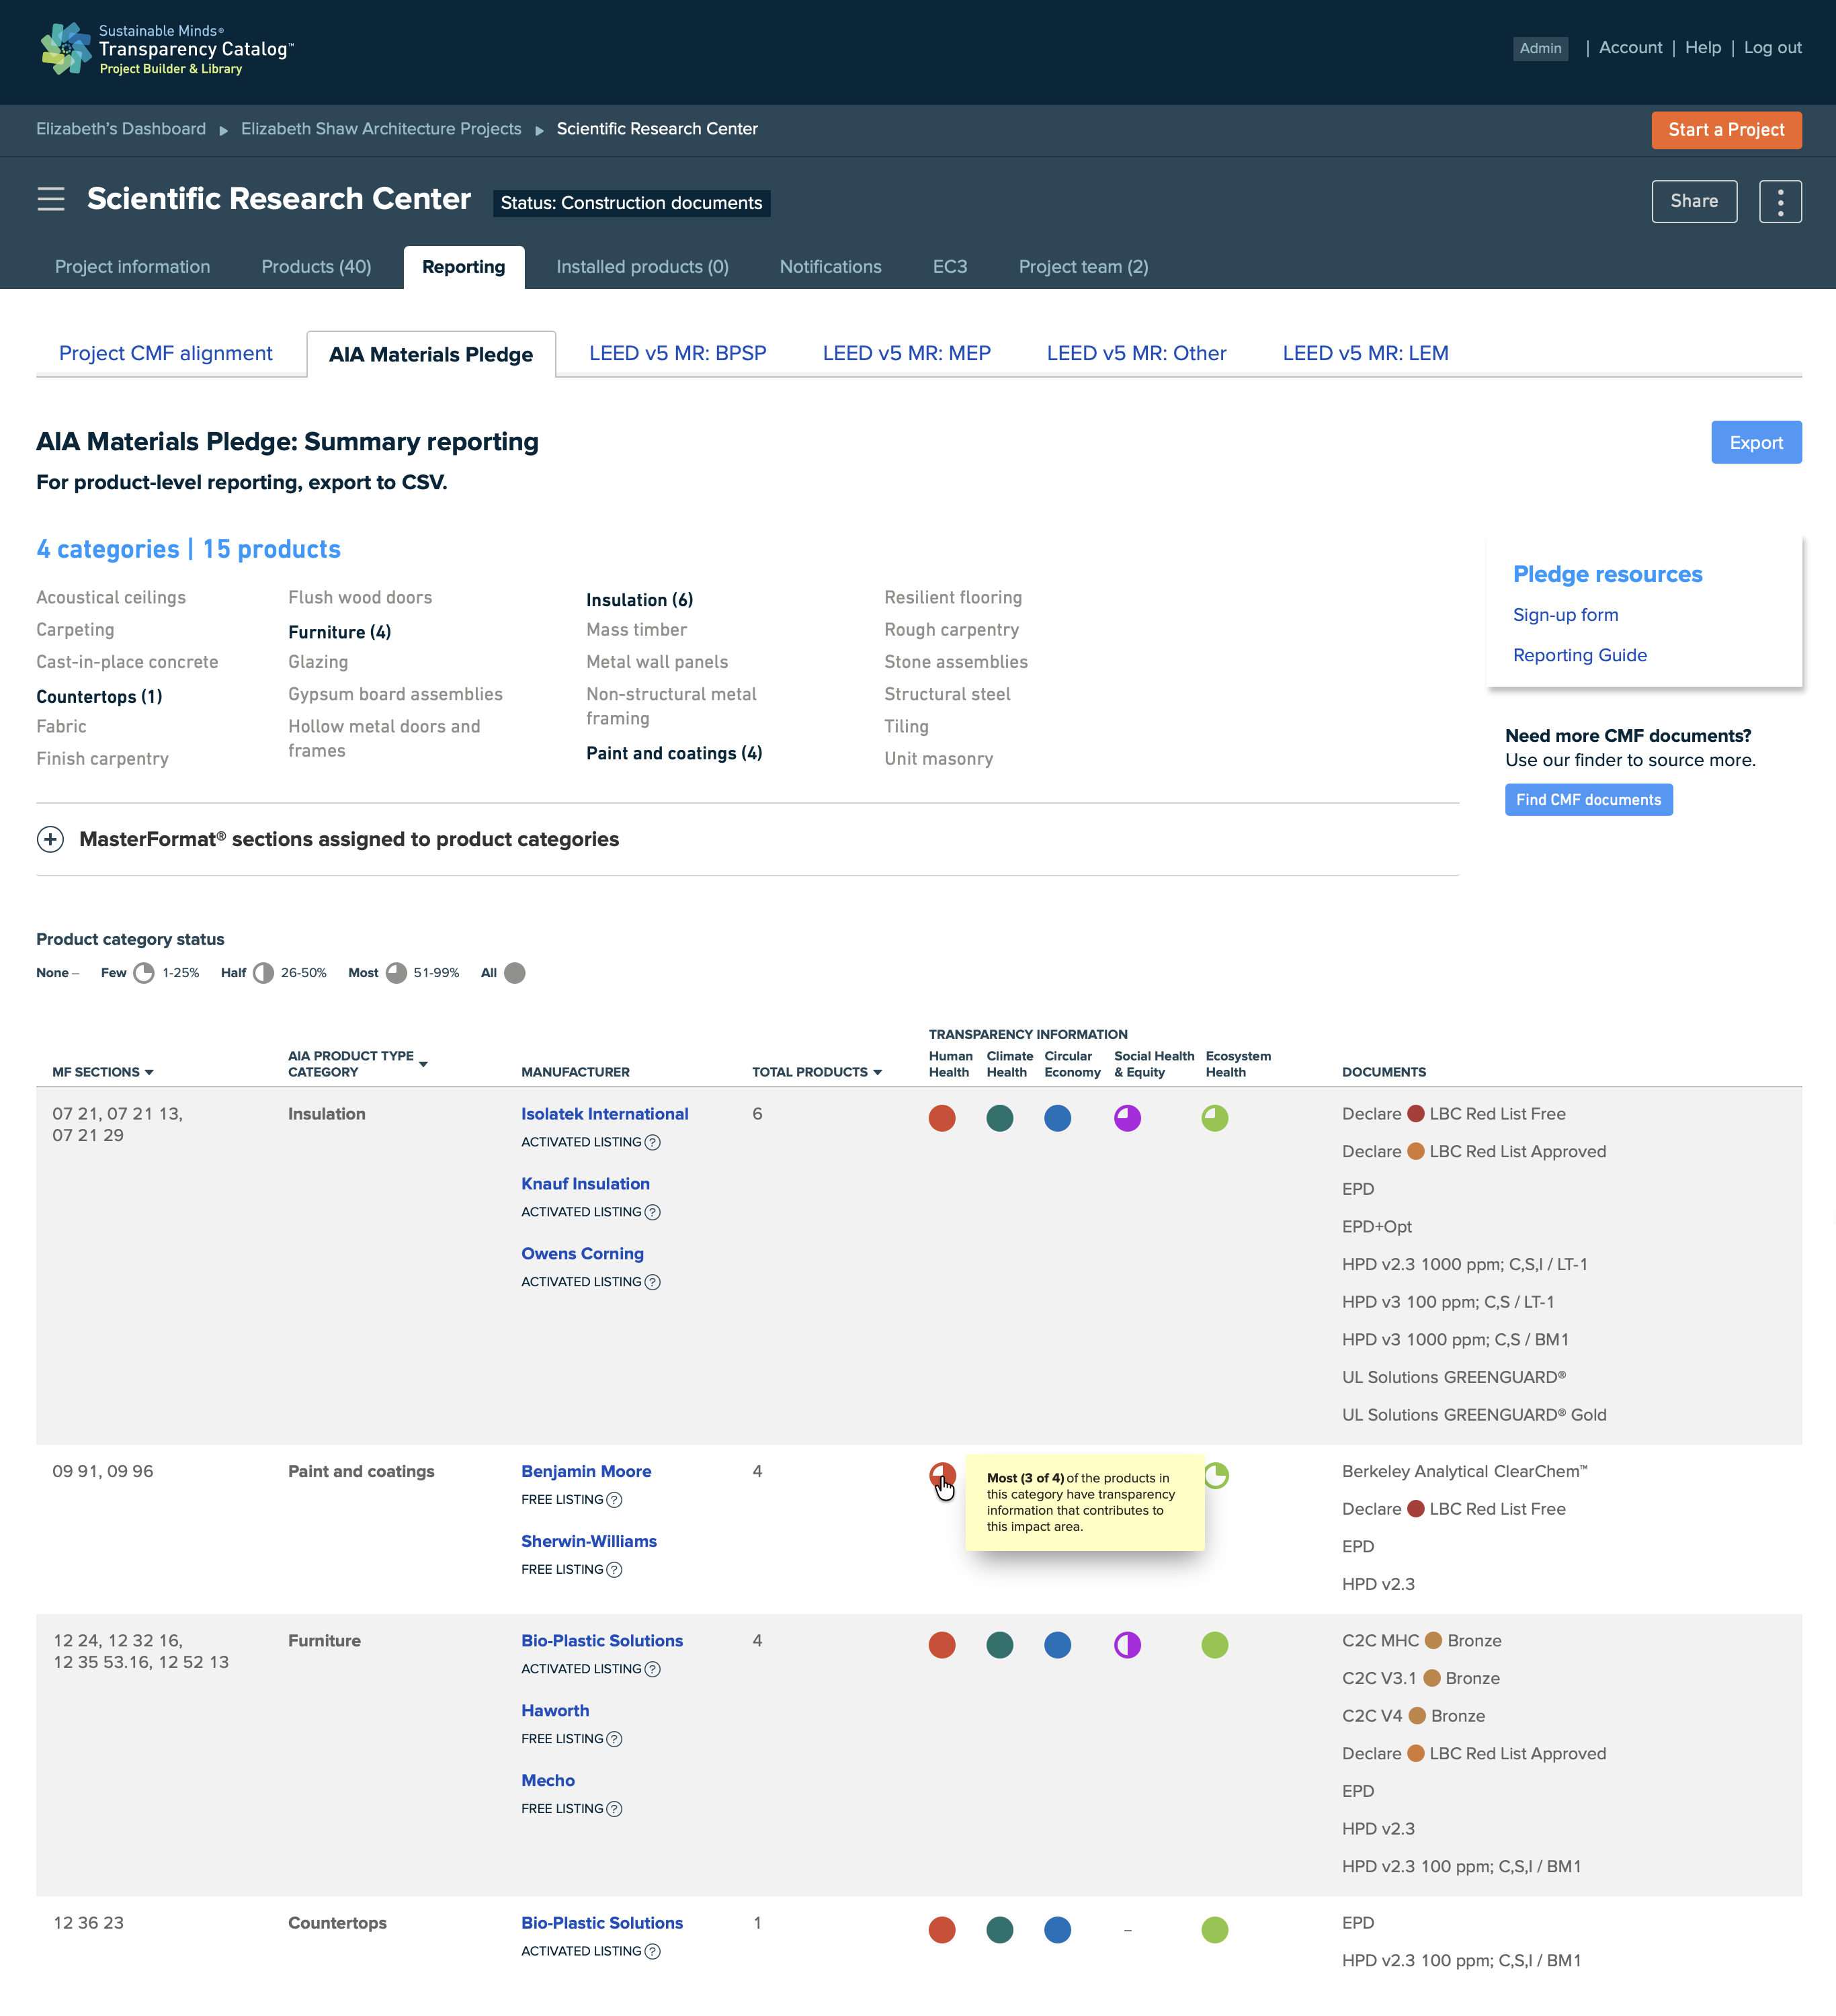Switch to LEED v5 MR: BPSP sub-tab
The width and height of the screenshot is (1836, 2016).
(x=677, y=353)
